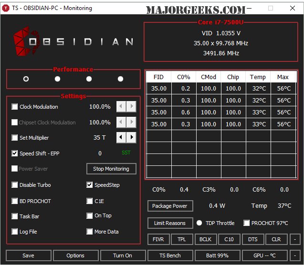Turn on Log File checkbox
304x265 pixels.
point(14,232)
